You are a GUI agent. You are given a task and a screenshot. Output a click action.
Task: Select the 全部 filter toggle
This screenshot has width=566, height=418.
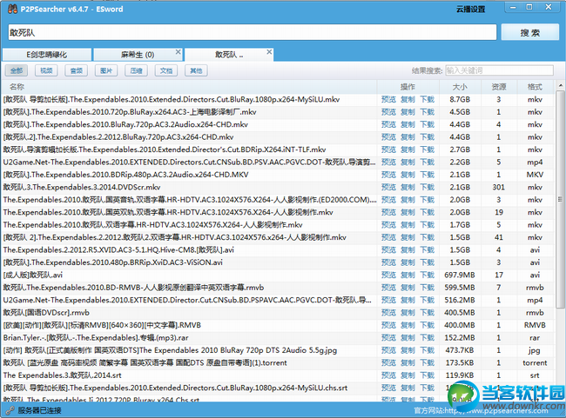pos(17,70)
